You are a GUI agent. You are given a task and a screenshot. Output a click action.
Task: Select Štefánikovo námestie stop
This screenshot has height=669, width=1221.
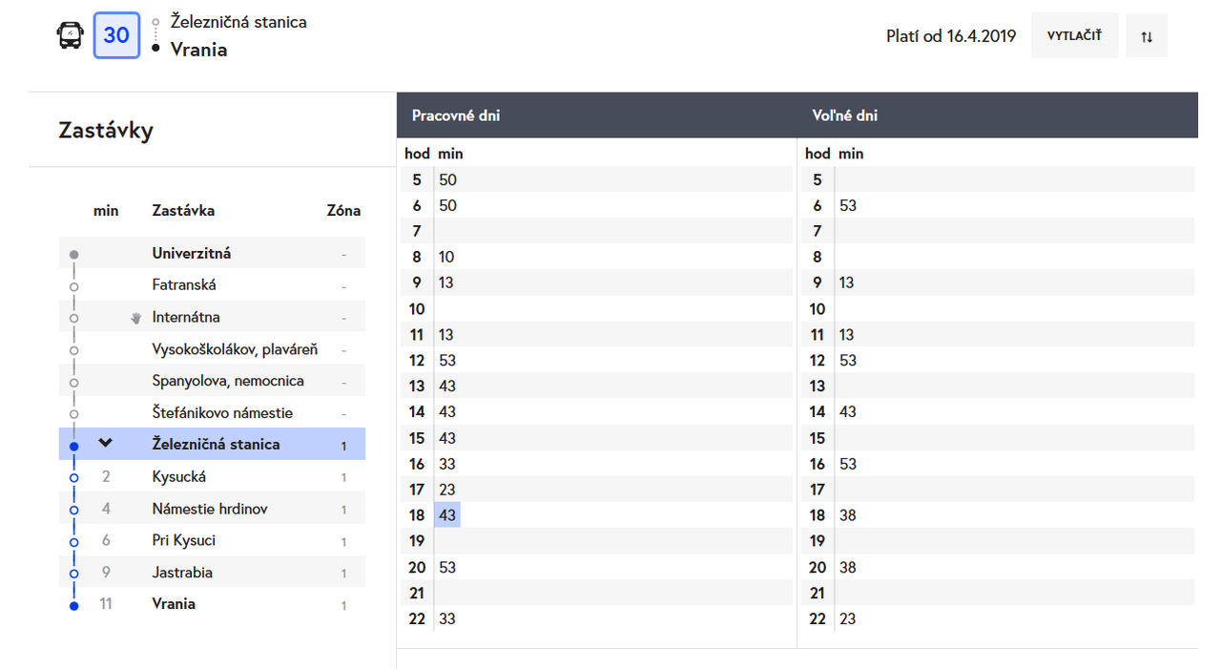pos(222,413)
